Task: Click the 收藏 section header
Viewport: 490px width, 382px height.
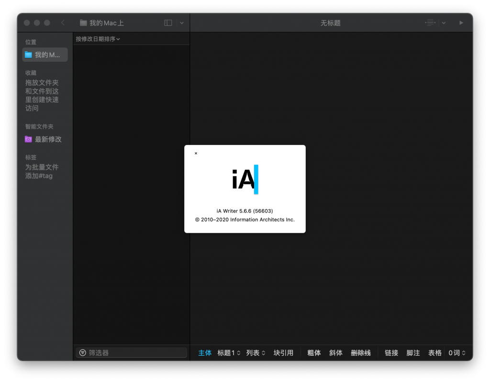Action: [31, 73]
